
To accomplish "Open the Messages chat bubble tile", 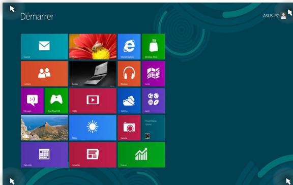I will [32, 101].
